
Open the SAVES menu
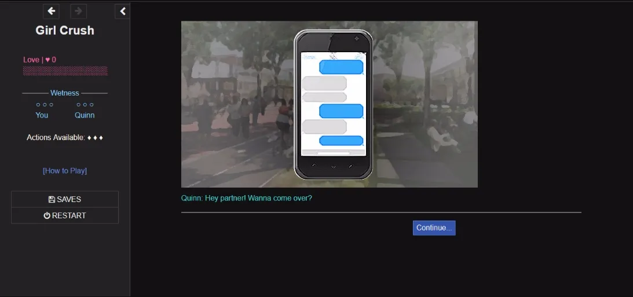(65, 199)
